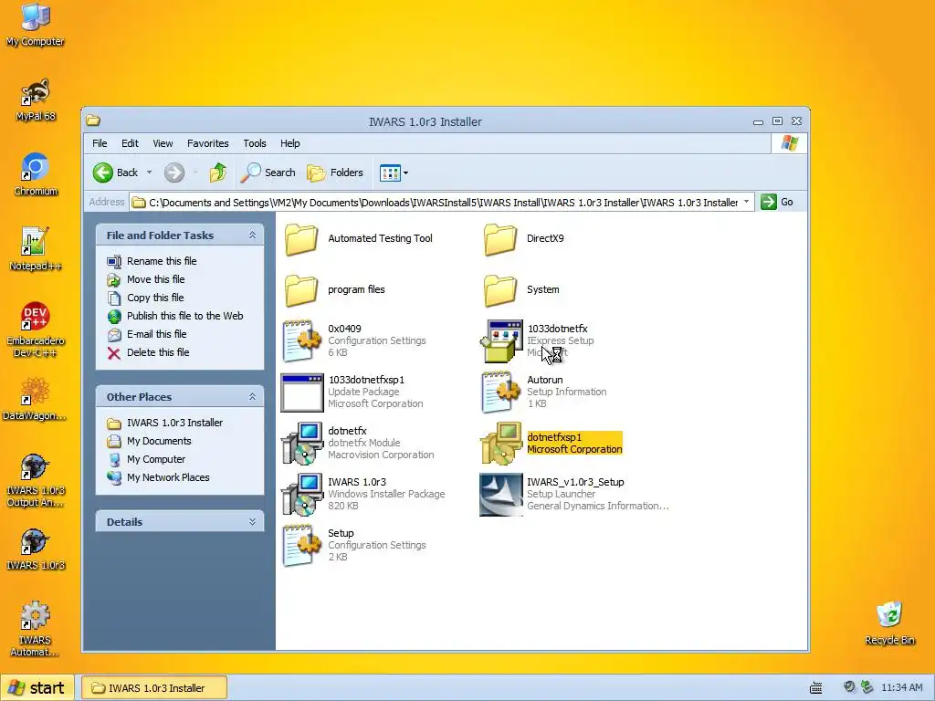Click the file name text 'IWARS_v1.0r3_Setup'
This screenshot has width=935, height=701.
tap(575, 482)
